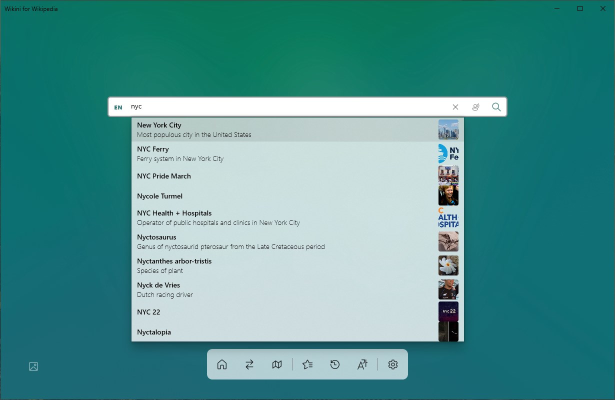Select the Nyctanthes arbor-tristis suggestion
This screenshot has height=400, width=615.
coord(297,265)
